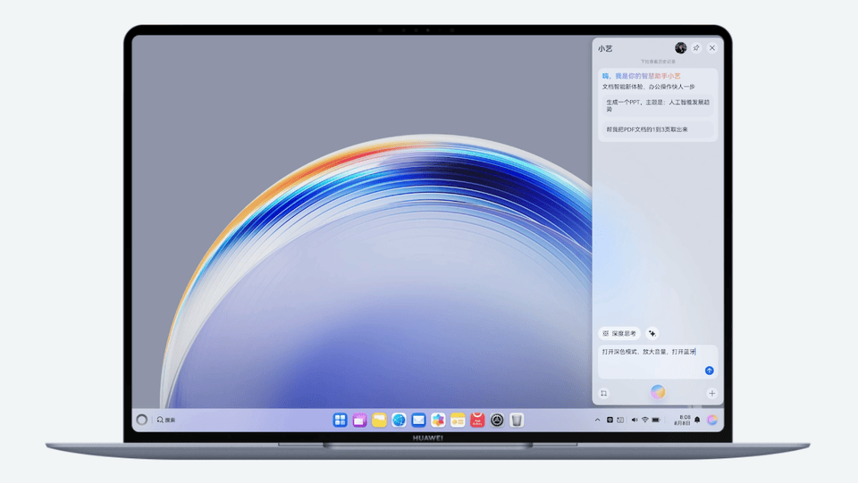Open the yellow file manager in dock
Screen dimensions: 858x483
tap(379, 420)
